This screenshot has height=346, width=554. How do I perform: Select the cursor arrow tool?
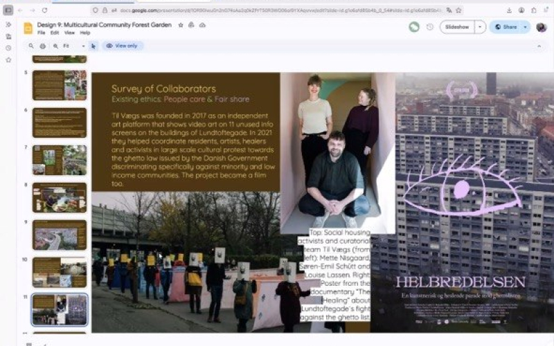93,46
